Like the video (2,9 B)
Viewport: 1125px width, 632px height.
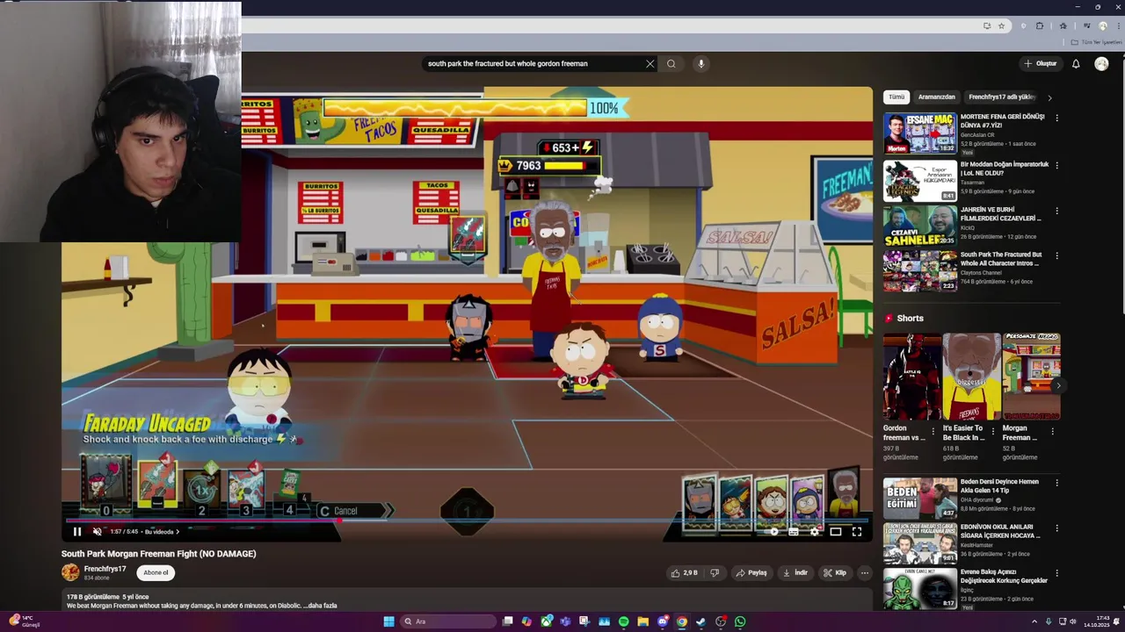[x=685, y=572]
